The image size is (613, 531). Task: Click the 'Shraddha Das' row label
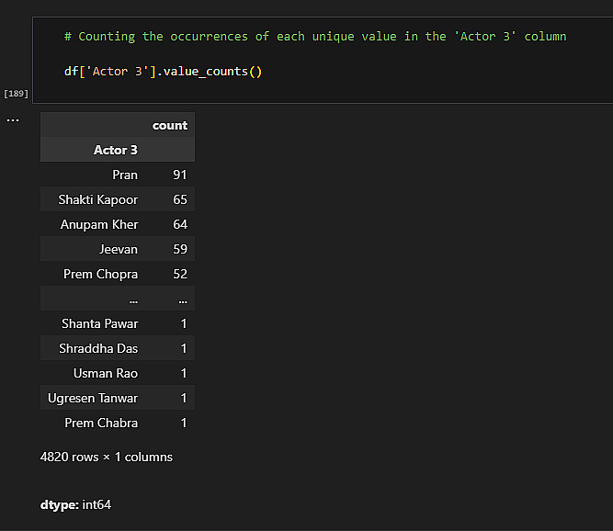[x=98, y=348]
